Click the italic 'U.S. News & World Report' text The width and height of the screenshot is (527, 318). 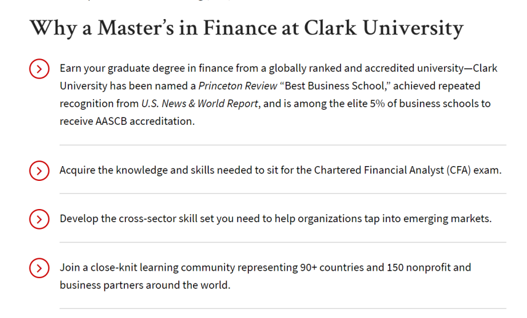[200, 103]
